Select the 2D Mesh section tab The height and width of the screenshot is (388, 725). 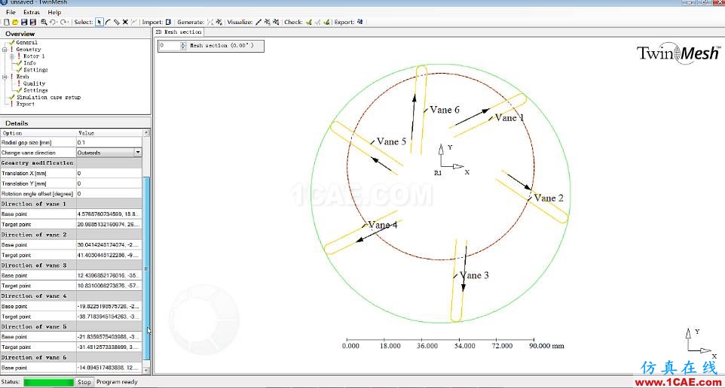point(179,32)
